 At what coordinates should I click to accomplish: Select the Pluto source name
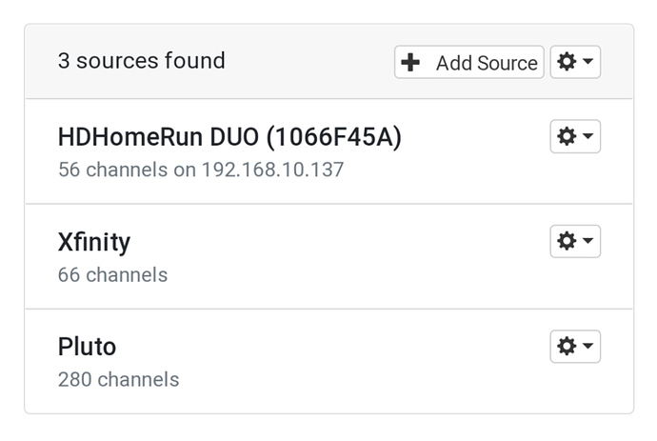pyautogui.click(x=87, y=347)
